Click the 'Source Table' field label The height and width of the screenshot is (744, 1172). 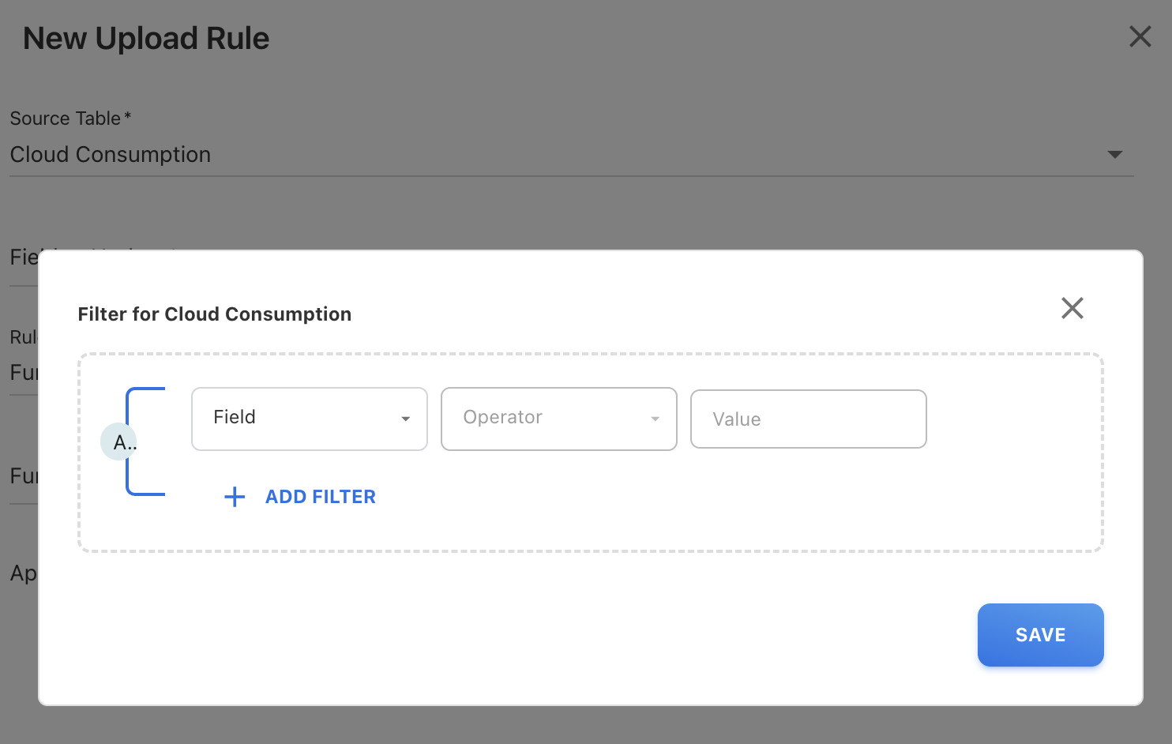coord(66,118)
